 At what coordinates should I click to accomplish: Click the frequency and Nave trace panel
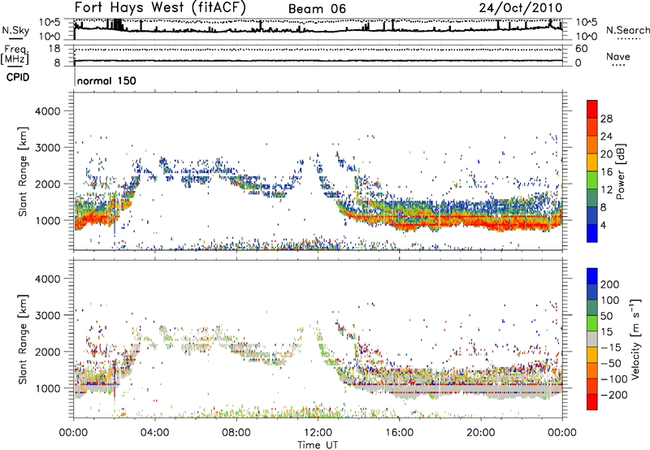point(318,55)
